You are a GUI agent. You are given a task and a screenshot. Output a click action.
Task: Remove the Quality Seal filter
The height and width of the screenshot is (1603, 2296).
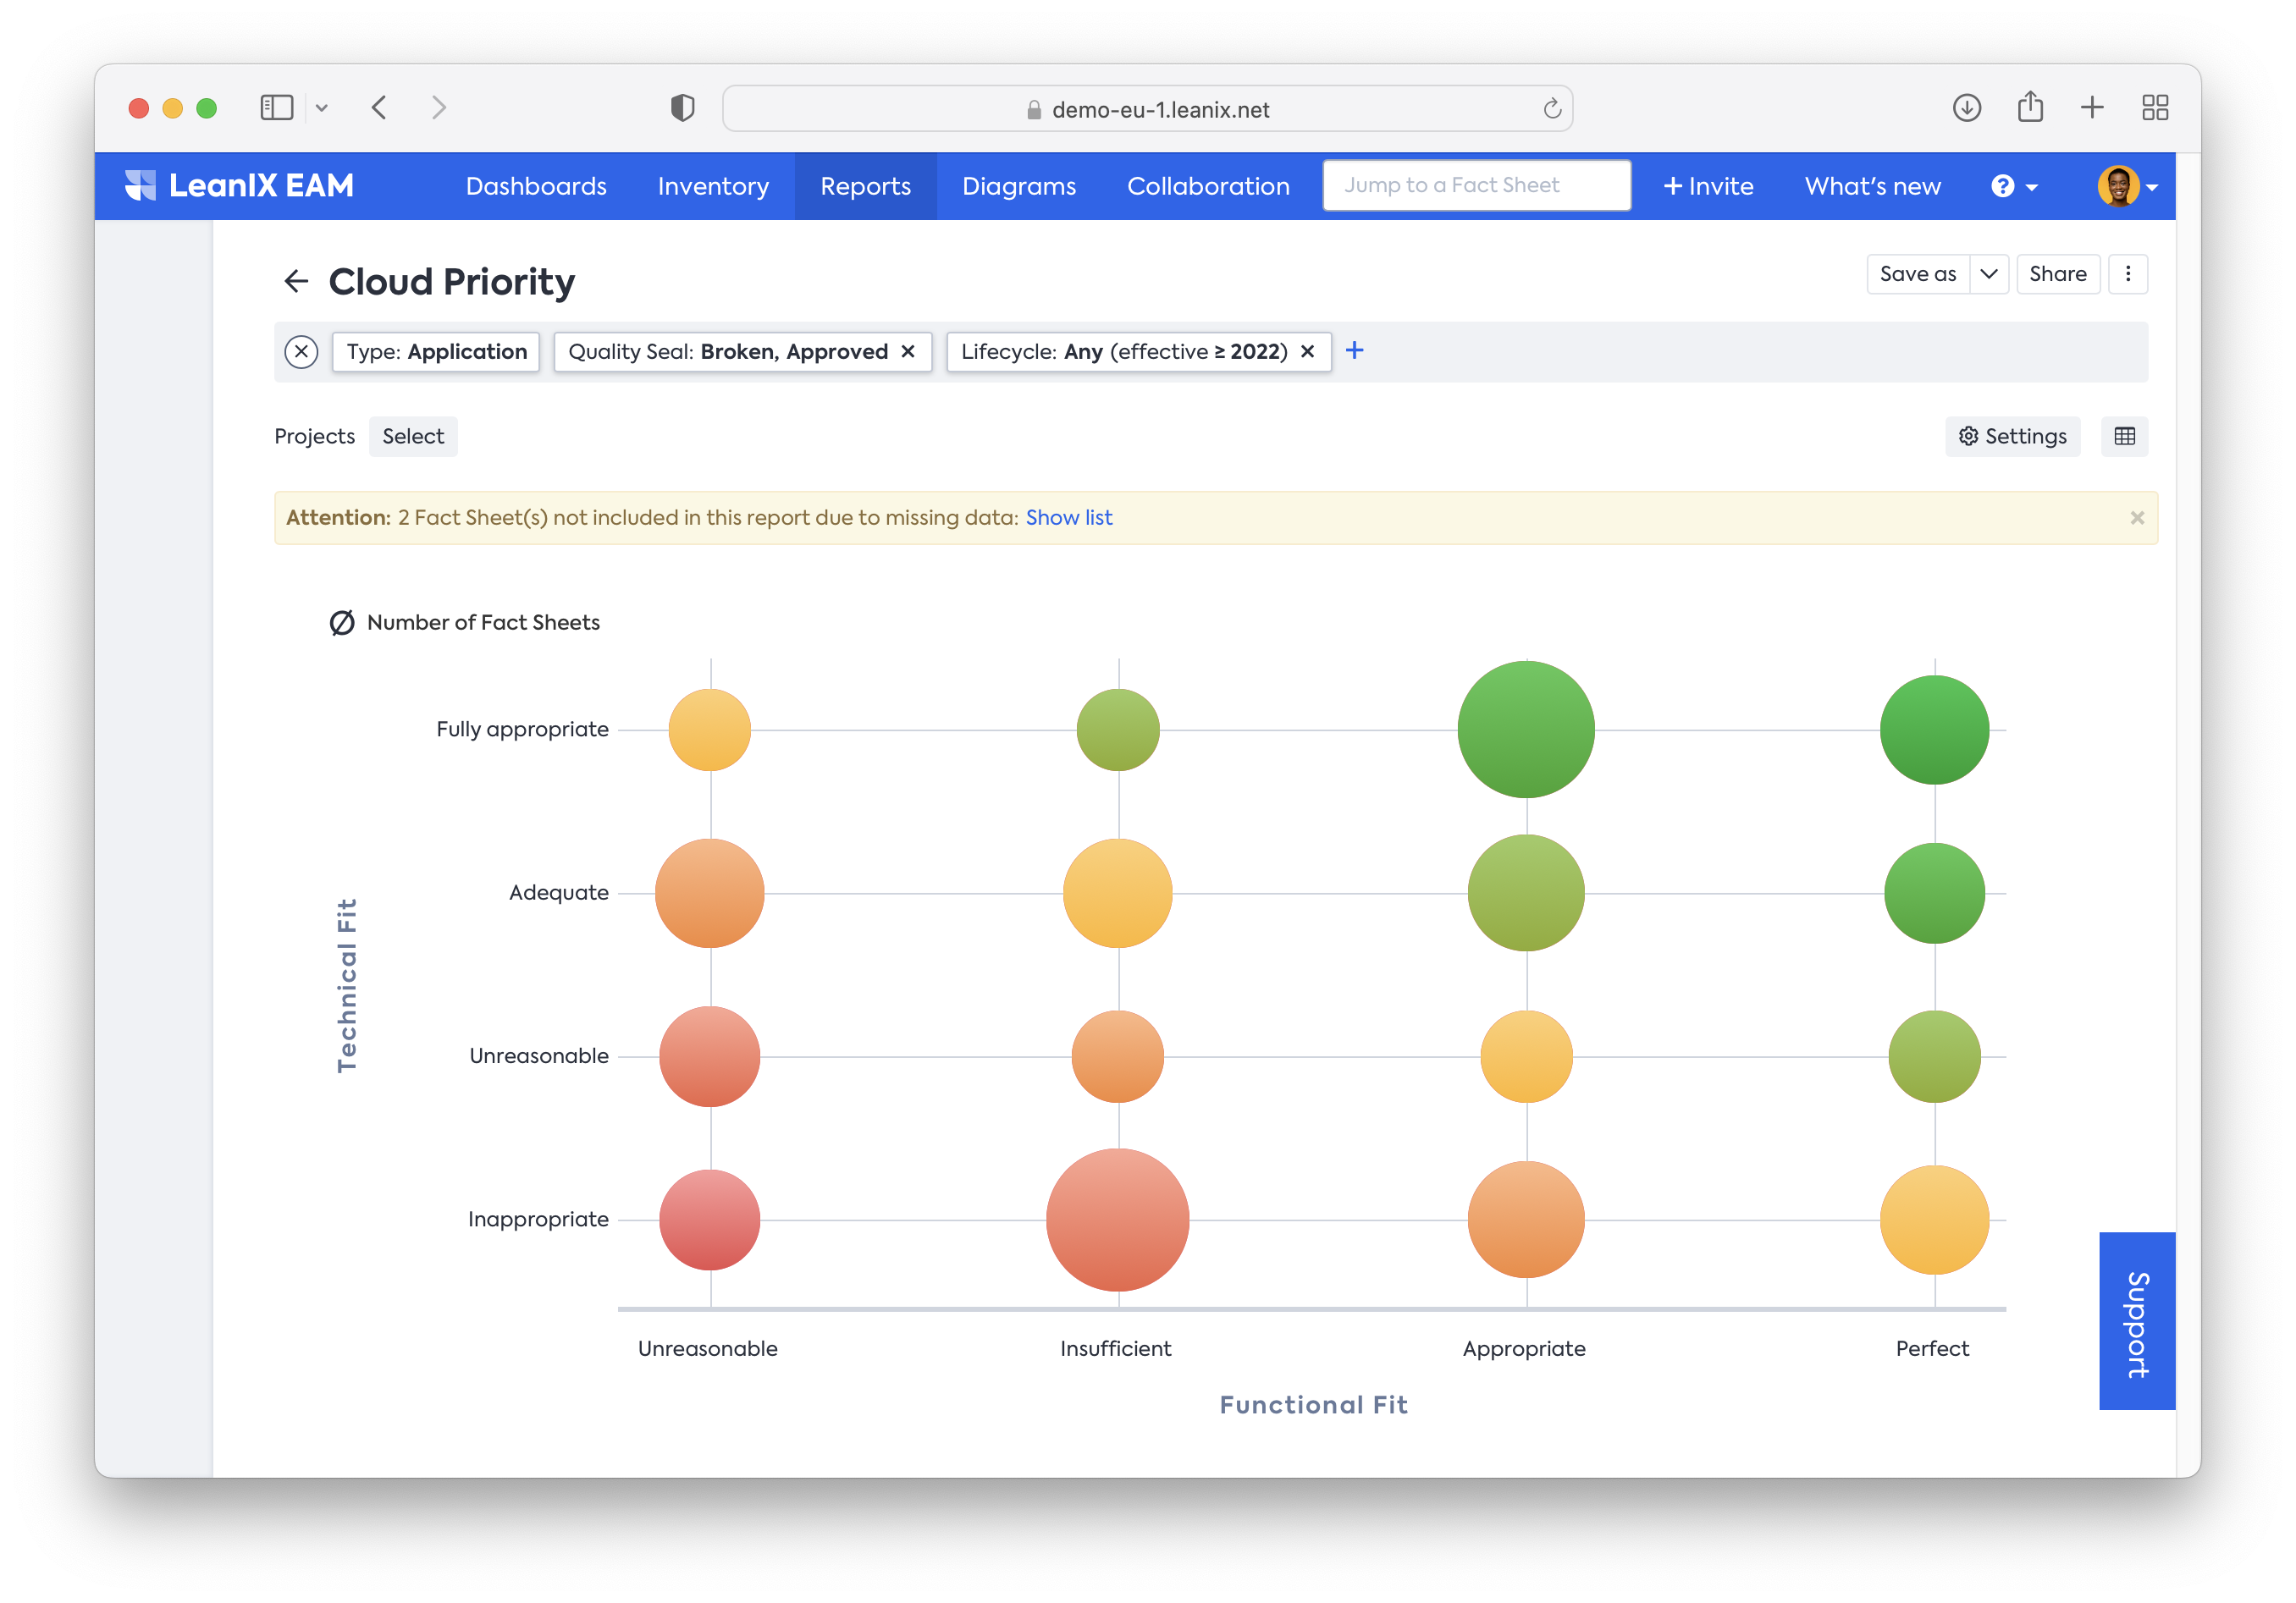click(908, 352)
